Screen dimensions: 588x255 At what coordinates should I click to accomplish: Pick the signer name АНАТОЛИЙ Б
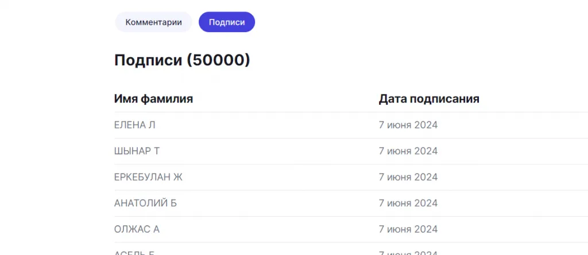click(146, 203)
